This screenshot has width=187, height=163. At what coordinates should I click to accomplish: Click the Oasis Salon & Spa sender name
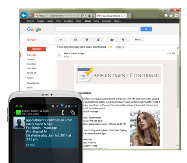[x=74, y=53]
